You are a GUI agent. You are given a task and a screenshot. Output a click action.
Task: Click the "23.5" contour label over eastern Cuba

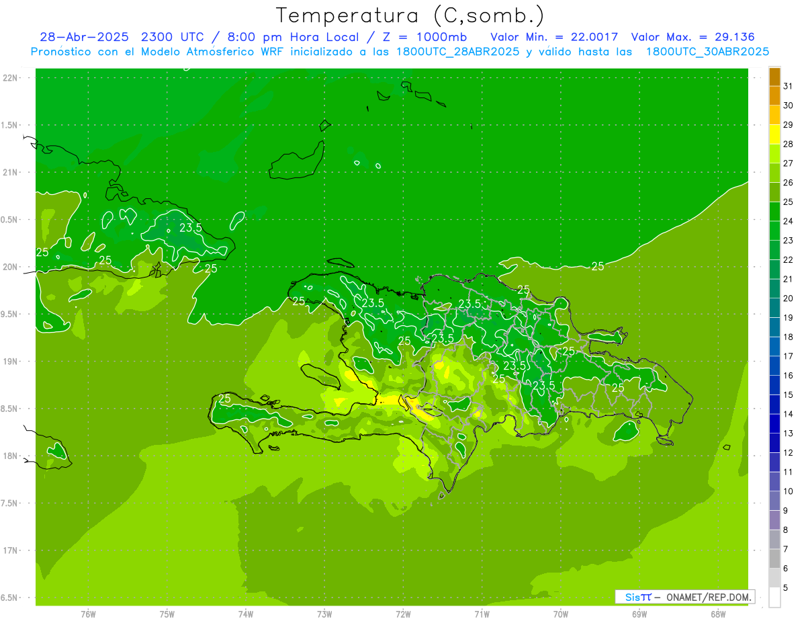tap(191, 228)
